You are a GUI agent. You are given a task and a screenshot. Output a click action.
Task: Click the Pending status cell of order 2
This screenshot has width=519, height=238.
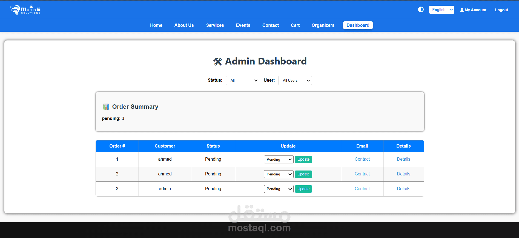(x=213, y=174)
